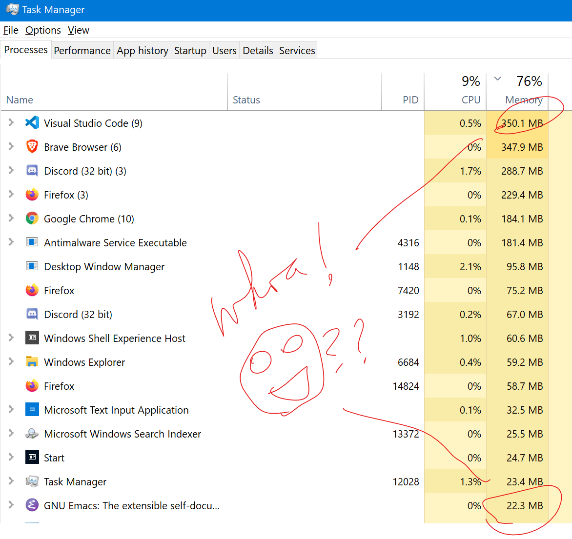Click the Microsoft Text Input Application icon
The height and width of the screenshot is (539, 572).
tap(32, 410)
